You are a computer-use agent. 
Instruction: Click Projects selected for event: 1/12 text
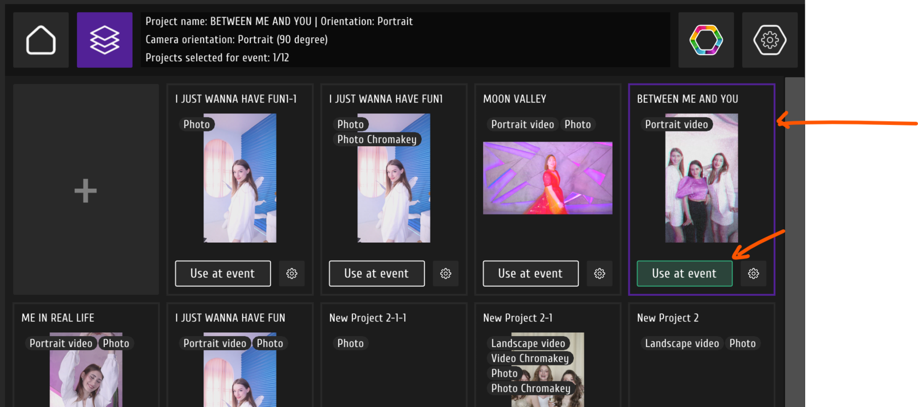coord(217,57)
